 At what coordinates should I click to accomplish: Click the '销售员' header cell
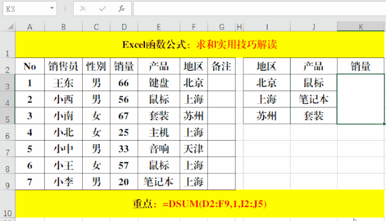[x=63, y=66]
